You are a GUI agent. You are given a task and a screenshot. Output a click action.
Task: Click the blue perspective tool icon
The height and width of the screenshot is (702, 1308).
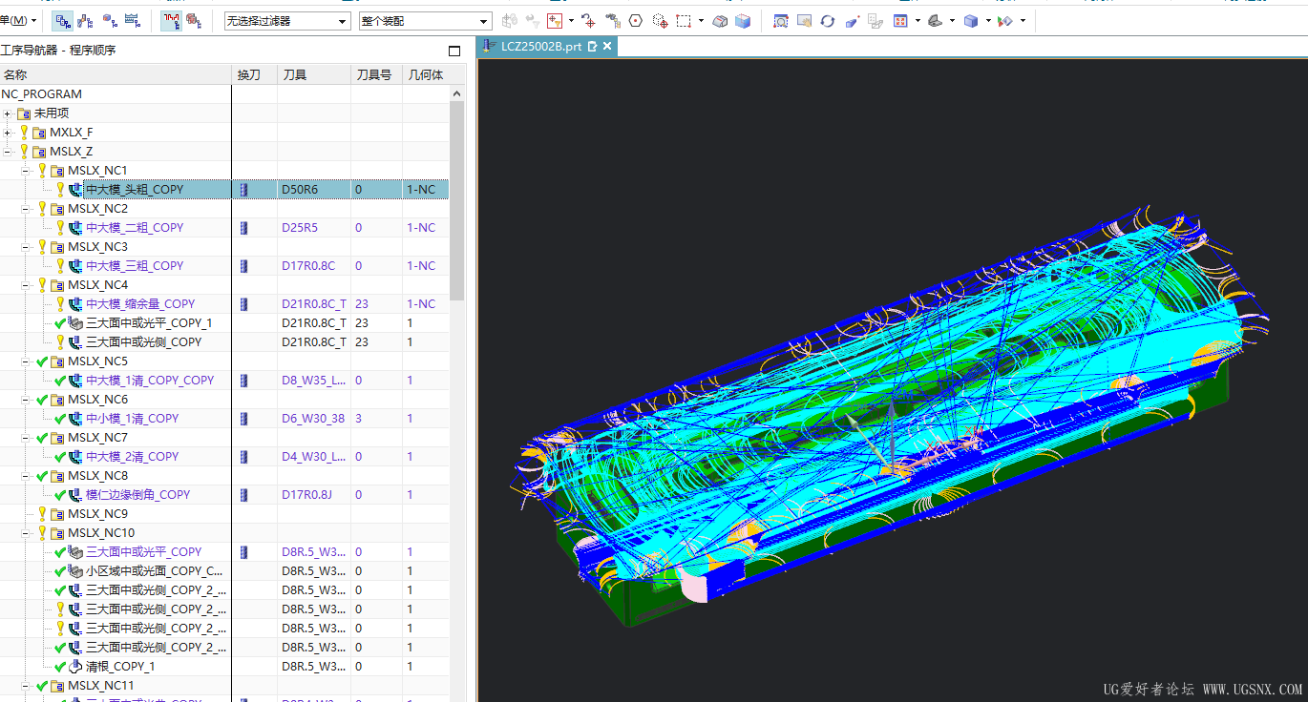coord(852,20)
